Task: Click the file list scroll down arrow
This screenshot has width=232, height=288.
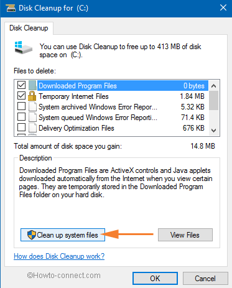Action: tap(214, 131)
